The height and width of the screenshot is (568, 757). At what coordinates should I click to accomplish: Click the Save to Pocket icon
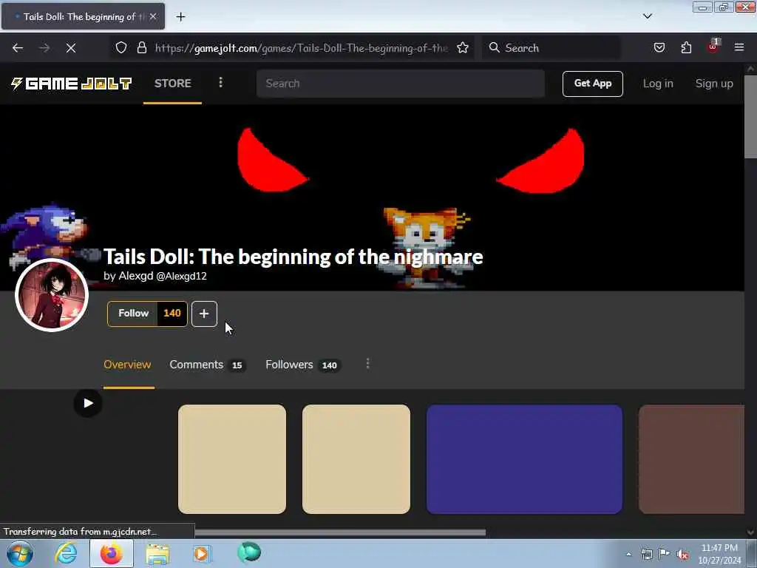point(659,48)
